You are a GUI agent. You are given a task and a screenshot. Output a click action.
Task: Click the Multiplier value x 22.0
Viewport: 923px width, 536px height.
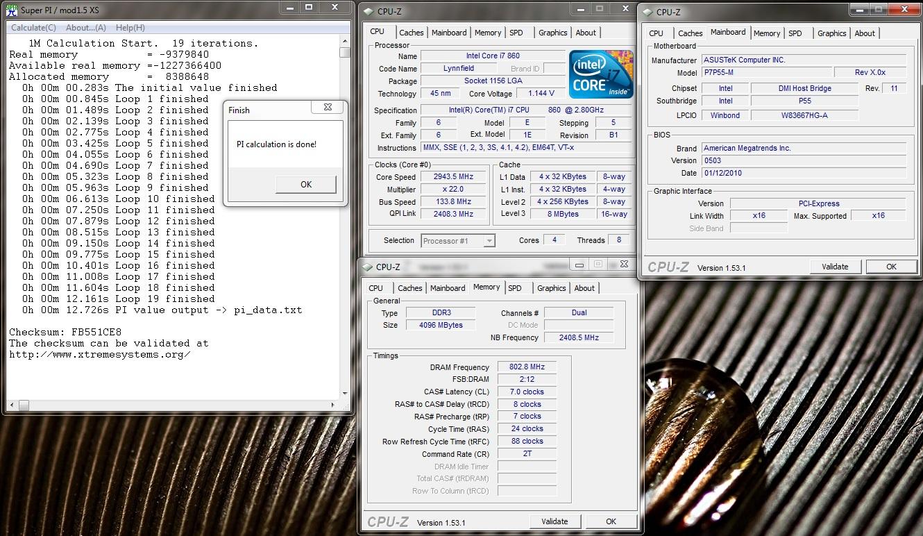pos(454,190)
